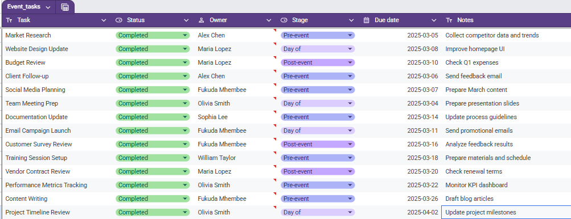The image size is (571, 219).
Task: Open Stage dropdown for Team Meeting Prep
Action: 350,103
